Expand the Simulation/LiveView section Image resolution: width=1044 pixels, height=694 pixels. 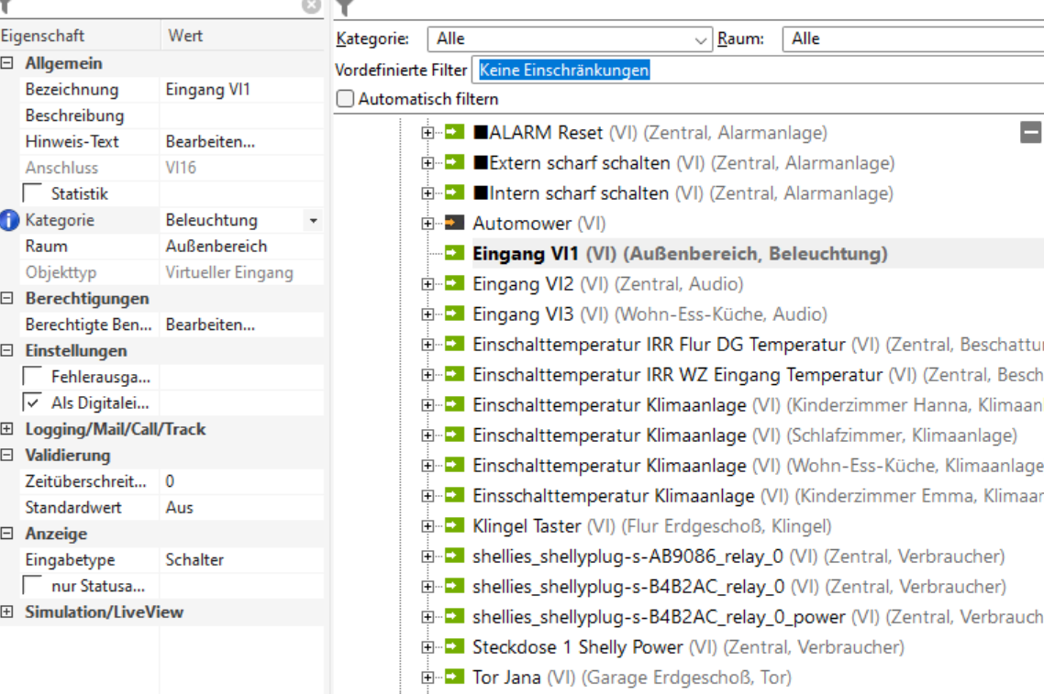(x=6, y=611)
